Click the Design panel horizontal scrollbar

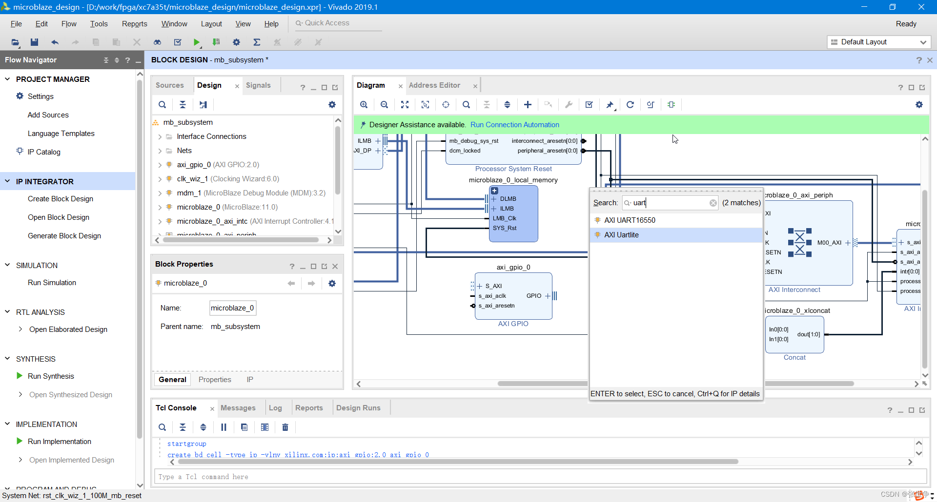point(241,240)
